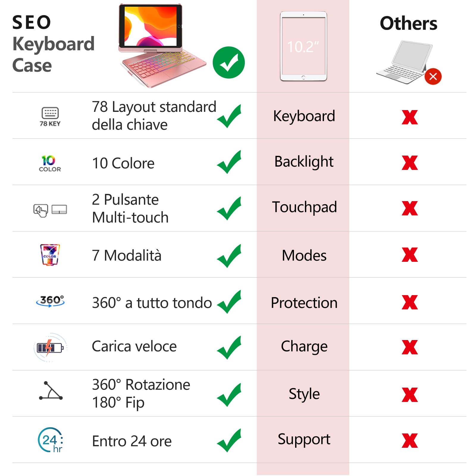Click the red X in Support row
Image resolution: width=476 pixels, height=476 pixels.
(x=409, y=440)
